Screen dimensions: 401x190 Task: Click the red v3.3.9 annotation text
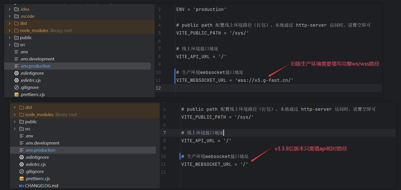tap(311, 149)
